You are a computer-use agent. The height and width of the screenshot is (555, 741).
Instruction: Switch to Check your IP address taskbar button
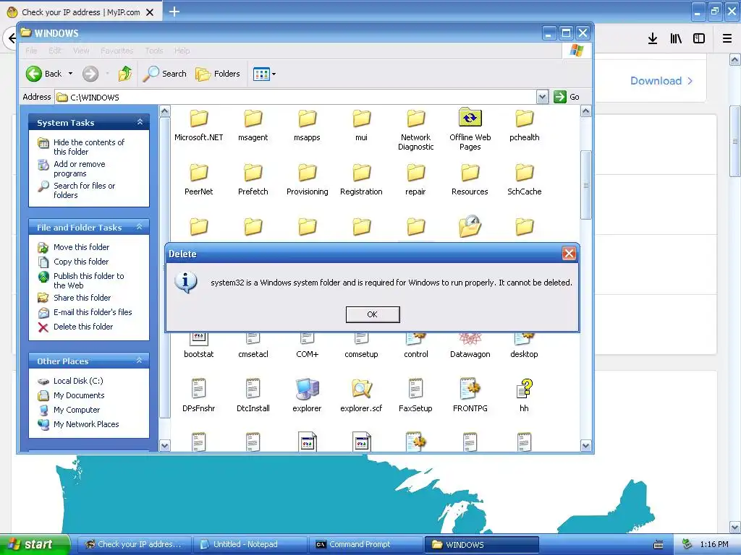click(135, 545)
